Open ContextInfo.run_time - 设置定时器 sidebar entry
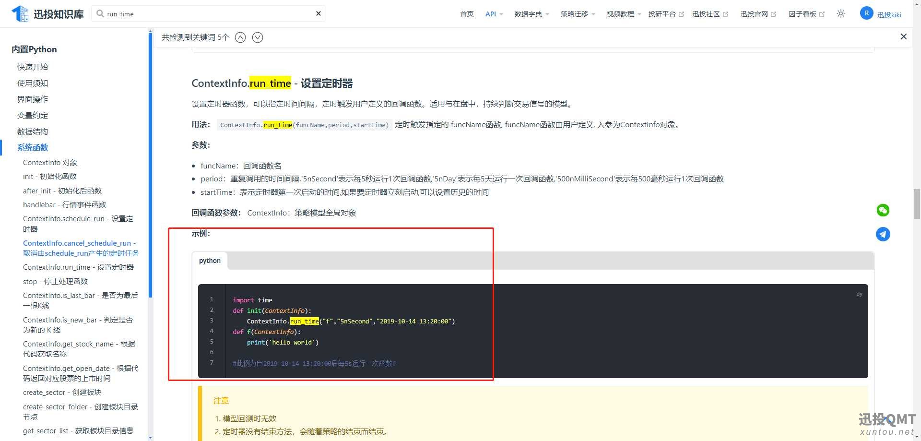The height and width of the screenshot is (441, 921). [78, 267]
